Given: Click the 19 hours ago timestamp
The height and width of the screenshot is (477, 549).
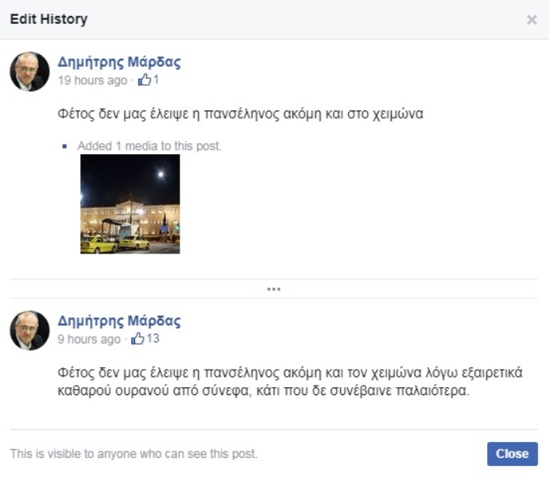Looking at the screenshot, I should (92, 80).
